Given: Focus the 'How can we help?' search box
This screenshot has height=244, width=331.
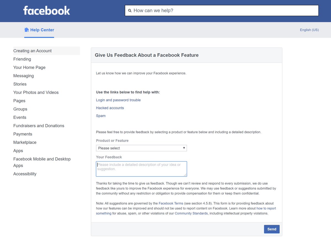Looking at the screenshot, I should click(222, 10).
